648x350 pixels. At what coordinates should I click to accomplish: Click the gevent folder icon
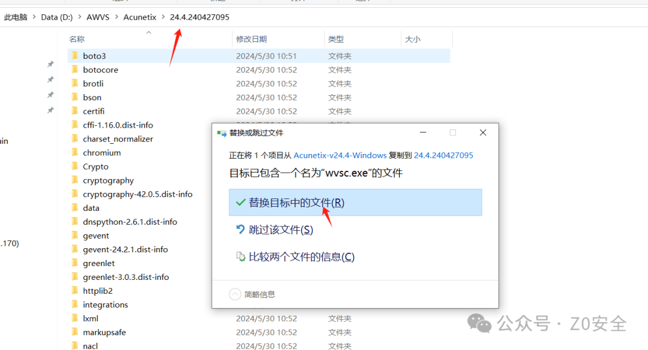click(x=75, y=236)
